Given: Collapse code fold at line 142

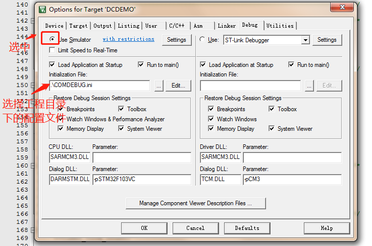Looking at the screenshot, I should pos(33,21).
